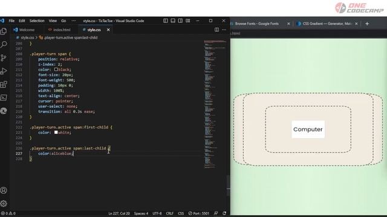
Task: Open the View menu
Action: (x=53, y=21)
